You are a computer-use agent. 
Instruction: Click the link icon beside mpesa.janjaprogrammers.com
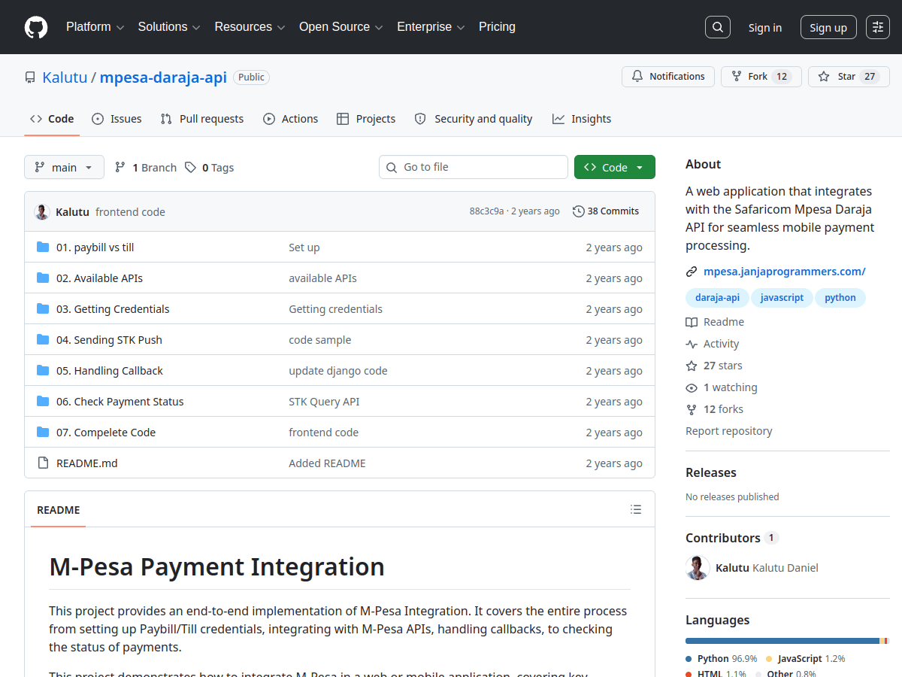point(692,272)
